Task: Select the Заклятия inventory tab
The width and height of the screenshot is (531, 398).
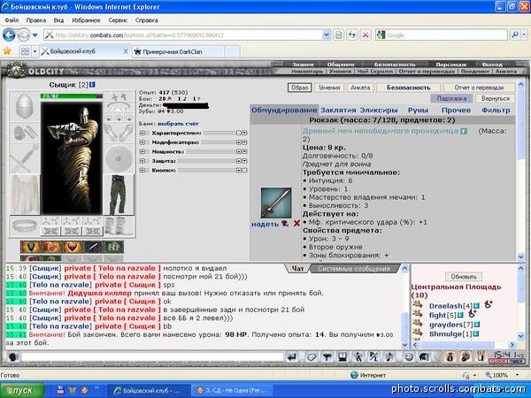Action: [x=338, y=110]
